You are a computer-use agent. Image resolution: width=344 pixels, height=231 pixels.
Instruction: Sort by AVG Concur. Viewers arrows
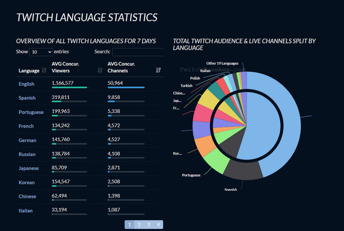pyautogui.click(x=100, y=71)
